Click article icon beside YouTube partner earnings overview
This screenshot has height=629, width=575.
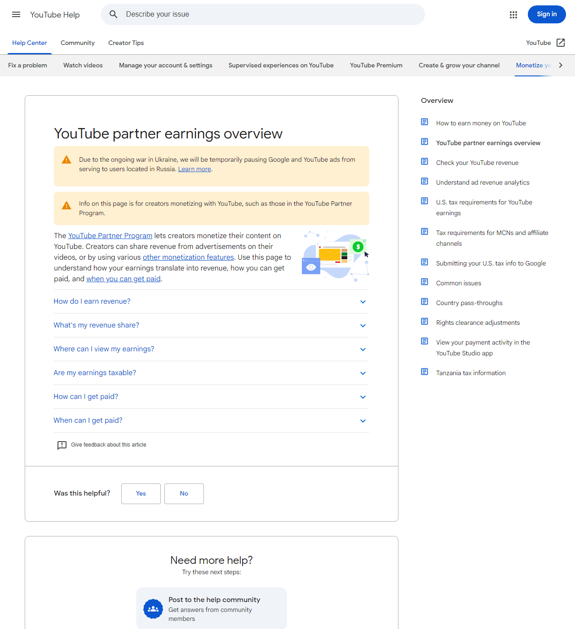click(425, 142)
